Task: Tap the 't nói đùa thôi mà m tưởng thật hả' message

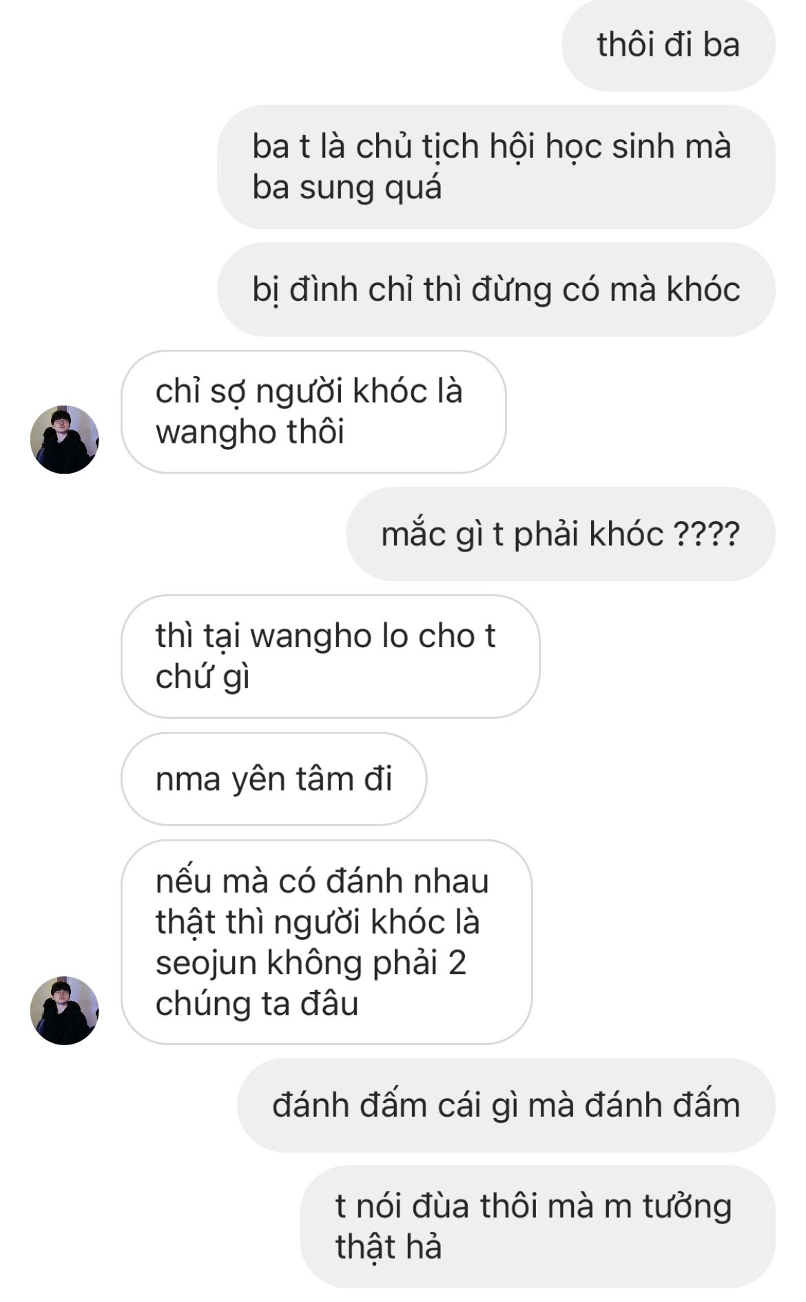Action: [x=538, y=1227]
